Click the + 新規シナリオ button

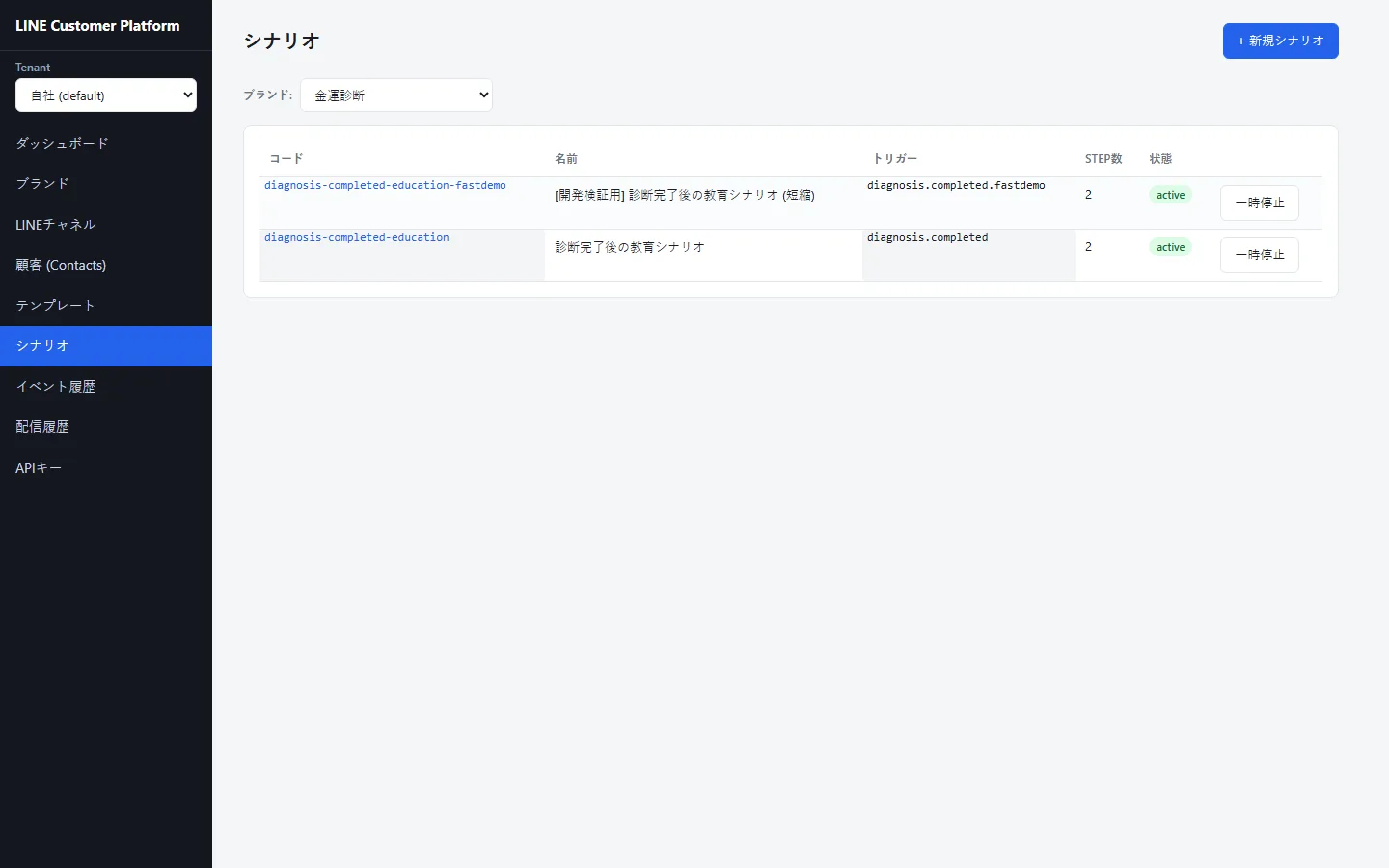[x=1280, y=41]
